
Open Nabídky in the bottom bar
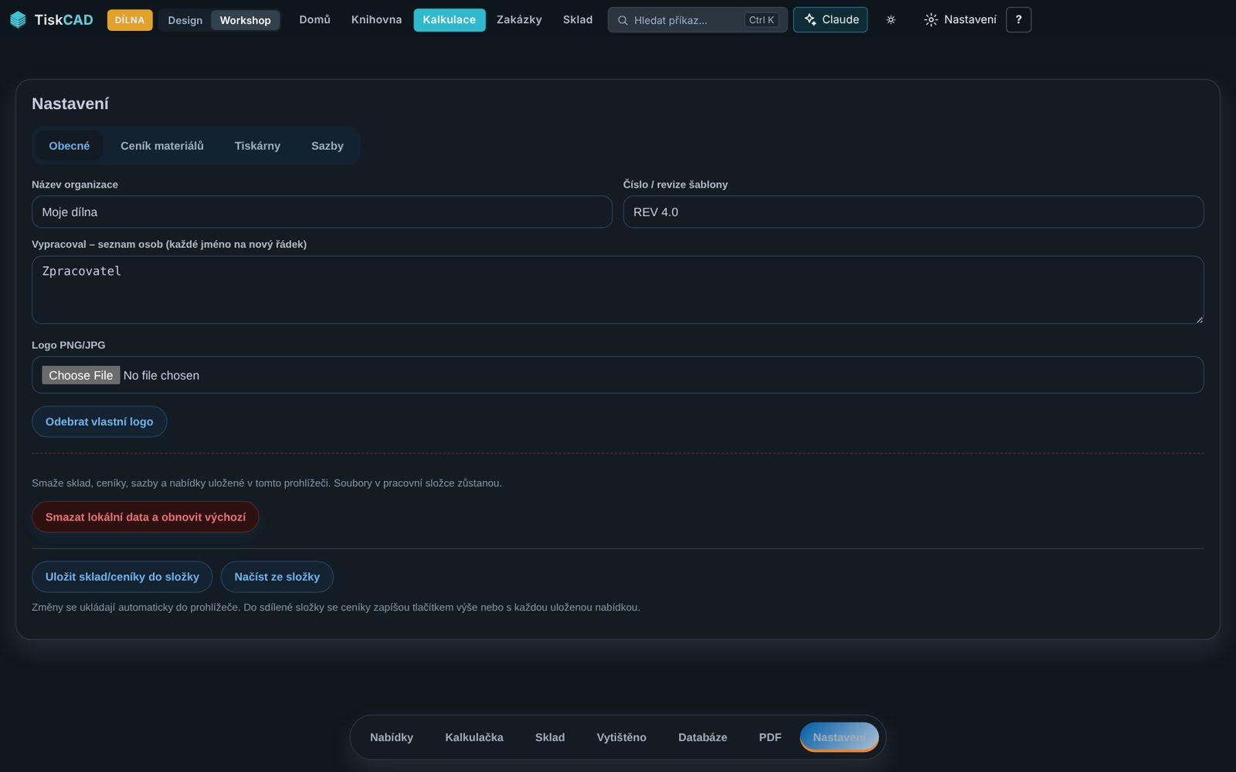coord(392,737)
